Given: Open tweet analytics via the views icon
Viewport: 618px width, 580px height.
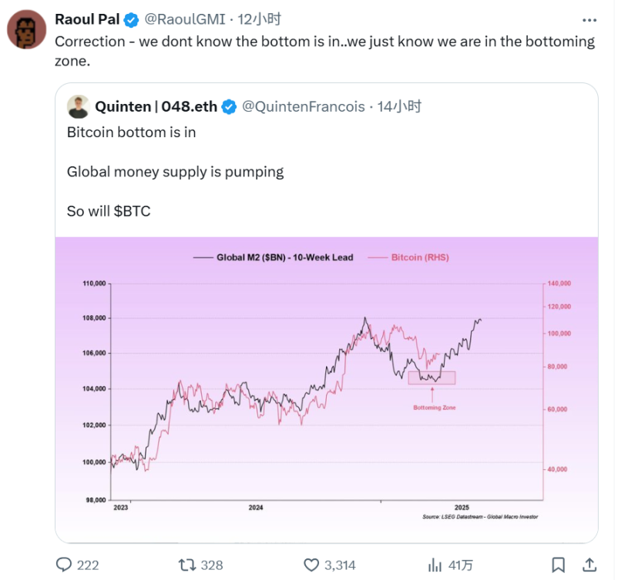Looking at the screenshot, I should 435,565.
